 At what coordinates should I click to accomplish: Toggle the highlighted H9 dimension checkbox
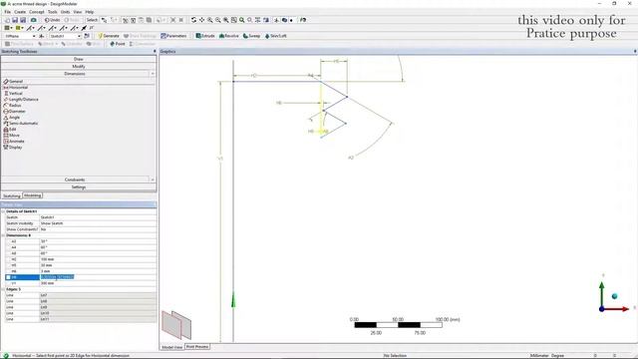pyautogui.click(x=8, y=277)
